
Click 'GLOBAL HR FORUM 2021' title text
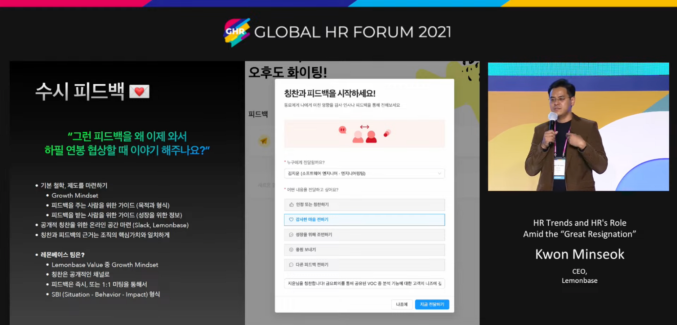352,32
